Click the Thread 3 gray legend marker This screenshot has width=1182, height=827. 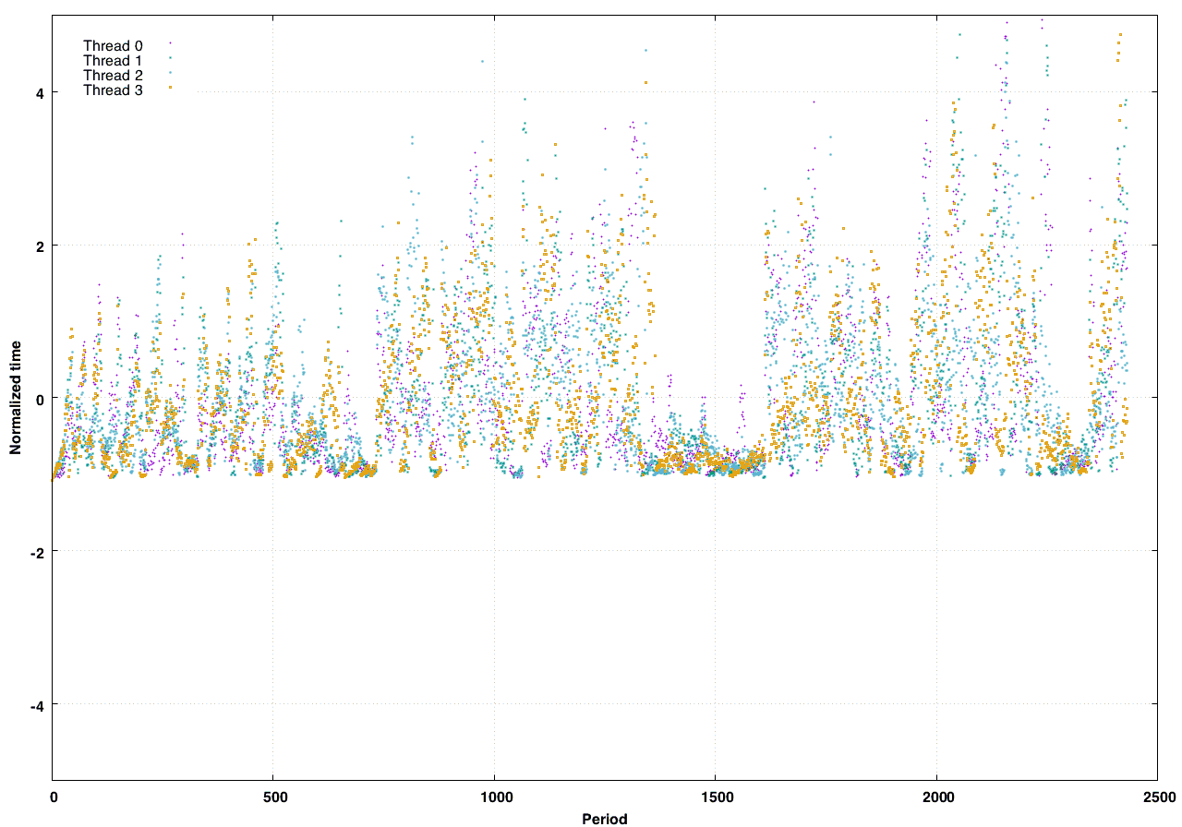pos(171,88)
